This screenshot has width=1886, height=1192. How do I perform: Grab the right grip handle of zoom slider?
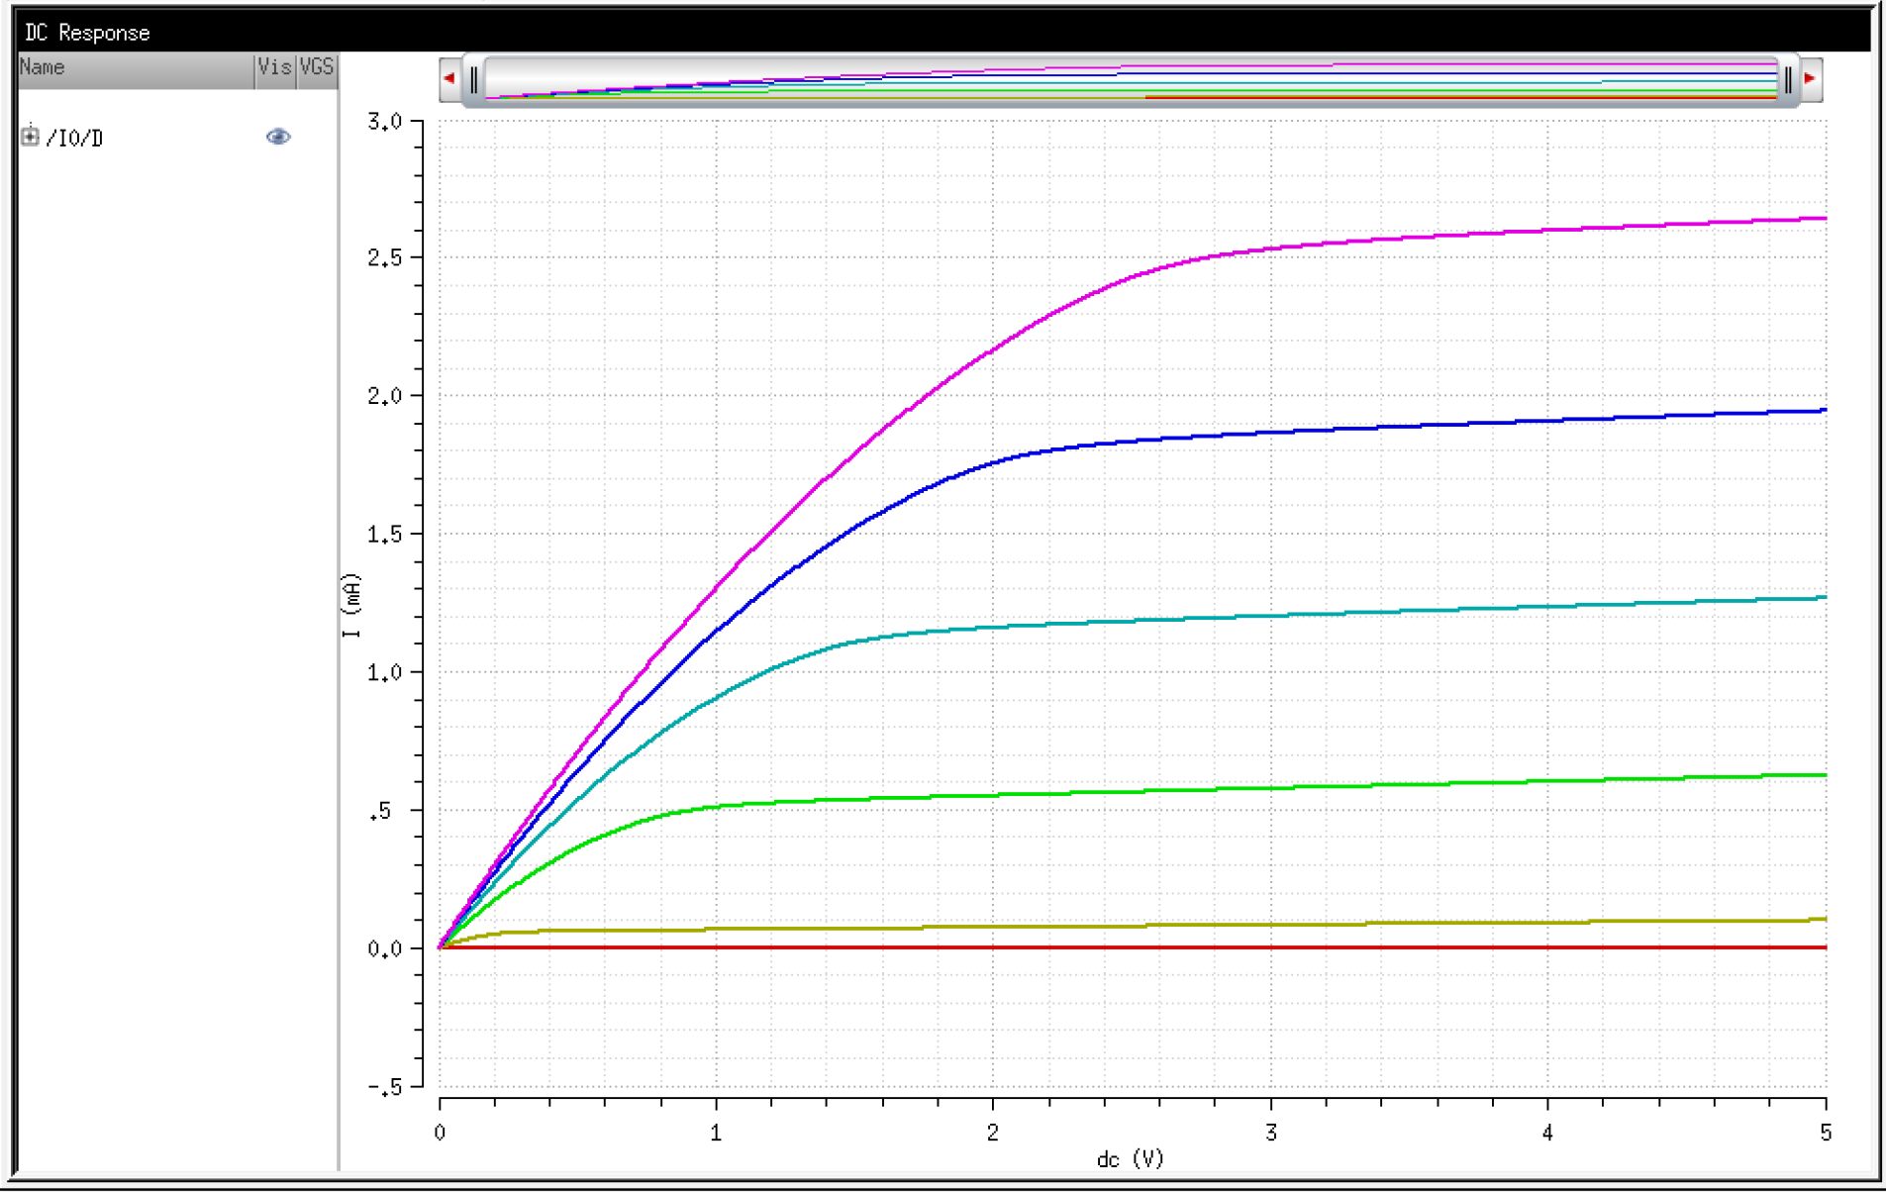pos(1788,79)
